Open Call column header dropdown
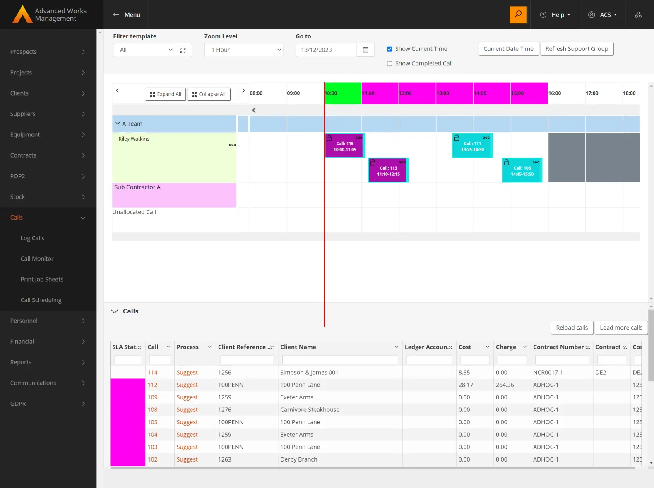654x488 pixels. [x=168, y=347]
